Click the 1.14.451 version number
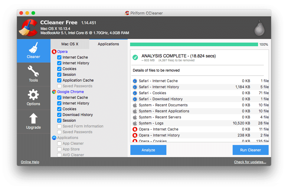This screenshot has width=288, height=190. [x=89, y=23]
